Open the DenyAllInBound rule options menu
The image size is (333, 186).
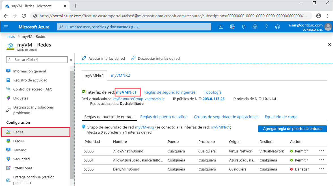[321, 169]
